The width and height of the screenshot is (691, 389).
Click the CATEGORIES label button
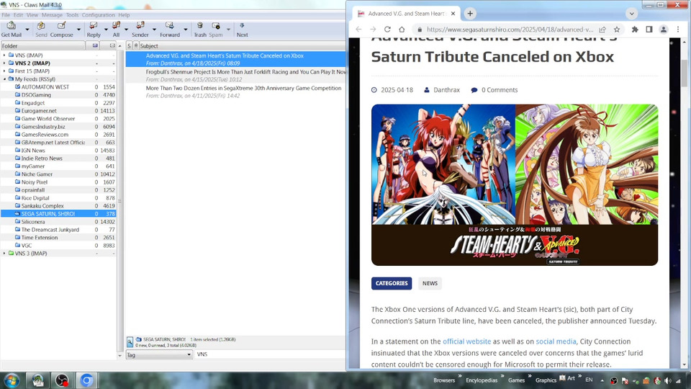point(392,283)
